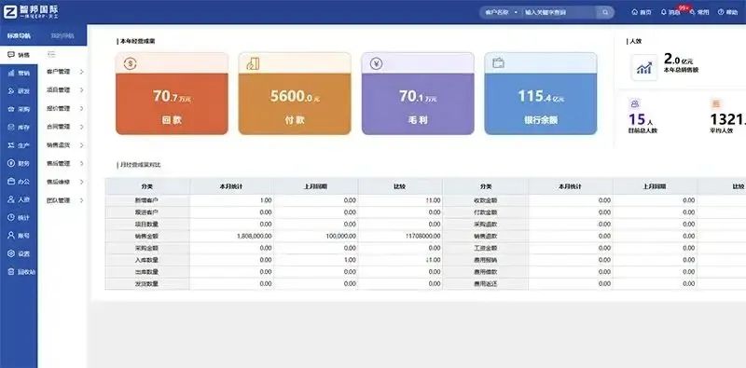746x368 pixels.
Task: Click the yen icon on 毛利 card
Action: tap(376, 63)
